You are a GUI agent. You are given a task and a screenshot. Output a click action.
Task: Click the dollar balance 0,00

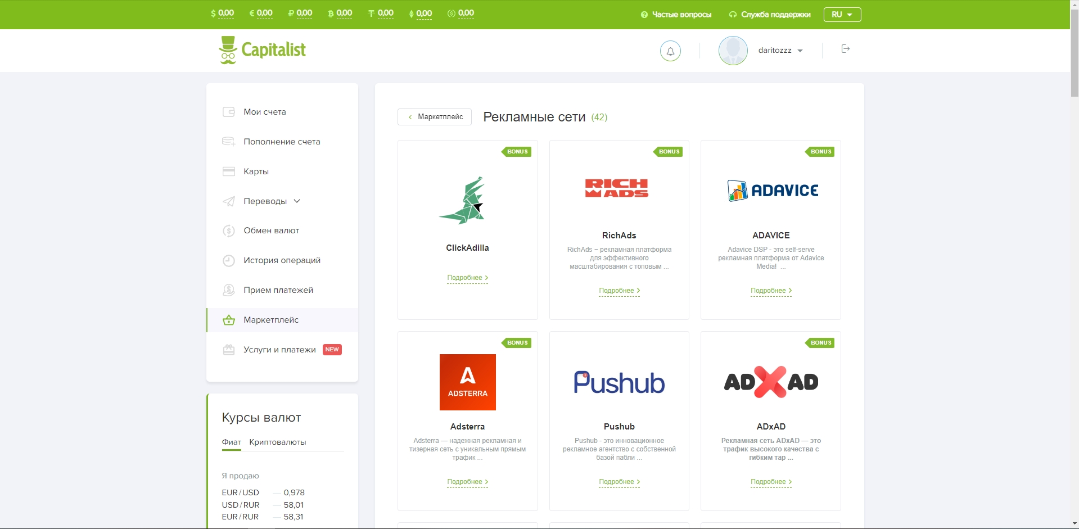(x=226, y=13)
